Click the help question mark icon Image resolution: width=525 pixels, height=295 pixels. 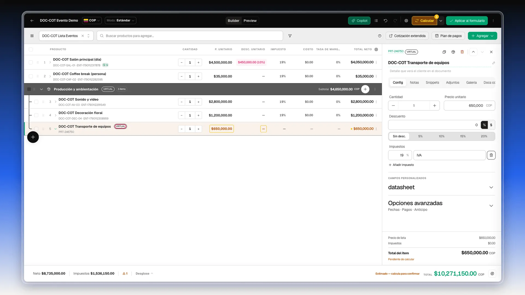[x=380, y=36]
